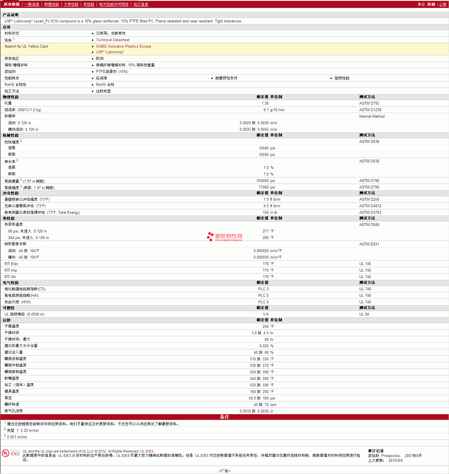Click the 修订记录 heading in the footer
Image resolution: width=449 pixels, height=474 pixels.
[376, 451]
